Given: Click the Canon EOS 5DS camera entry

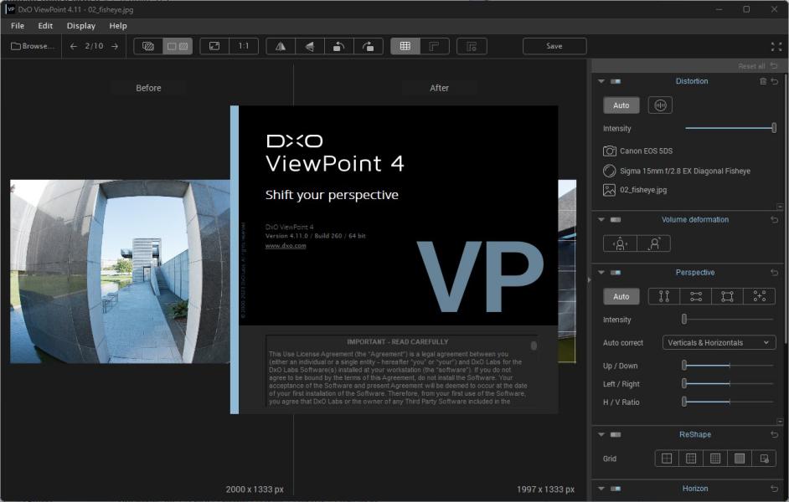Looking at the screenshot, I should point(637,151).
